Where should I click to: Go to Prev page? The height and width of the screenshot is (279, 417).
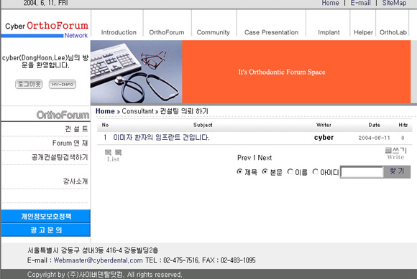tap(244, 158)
